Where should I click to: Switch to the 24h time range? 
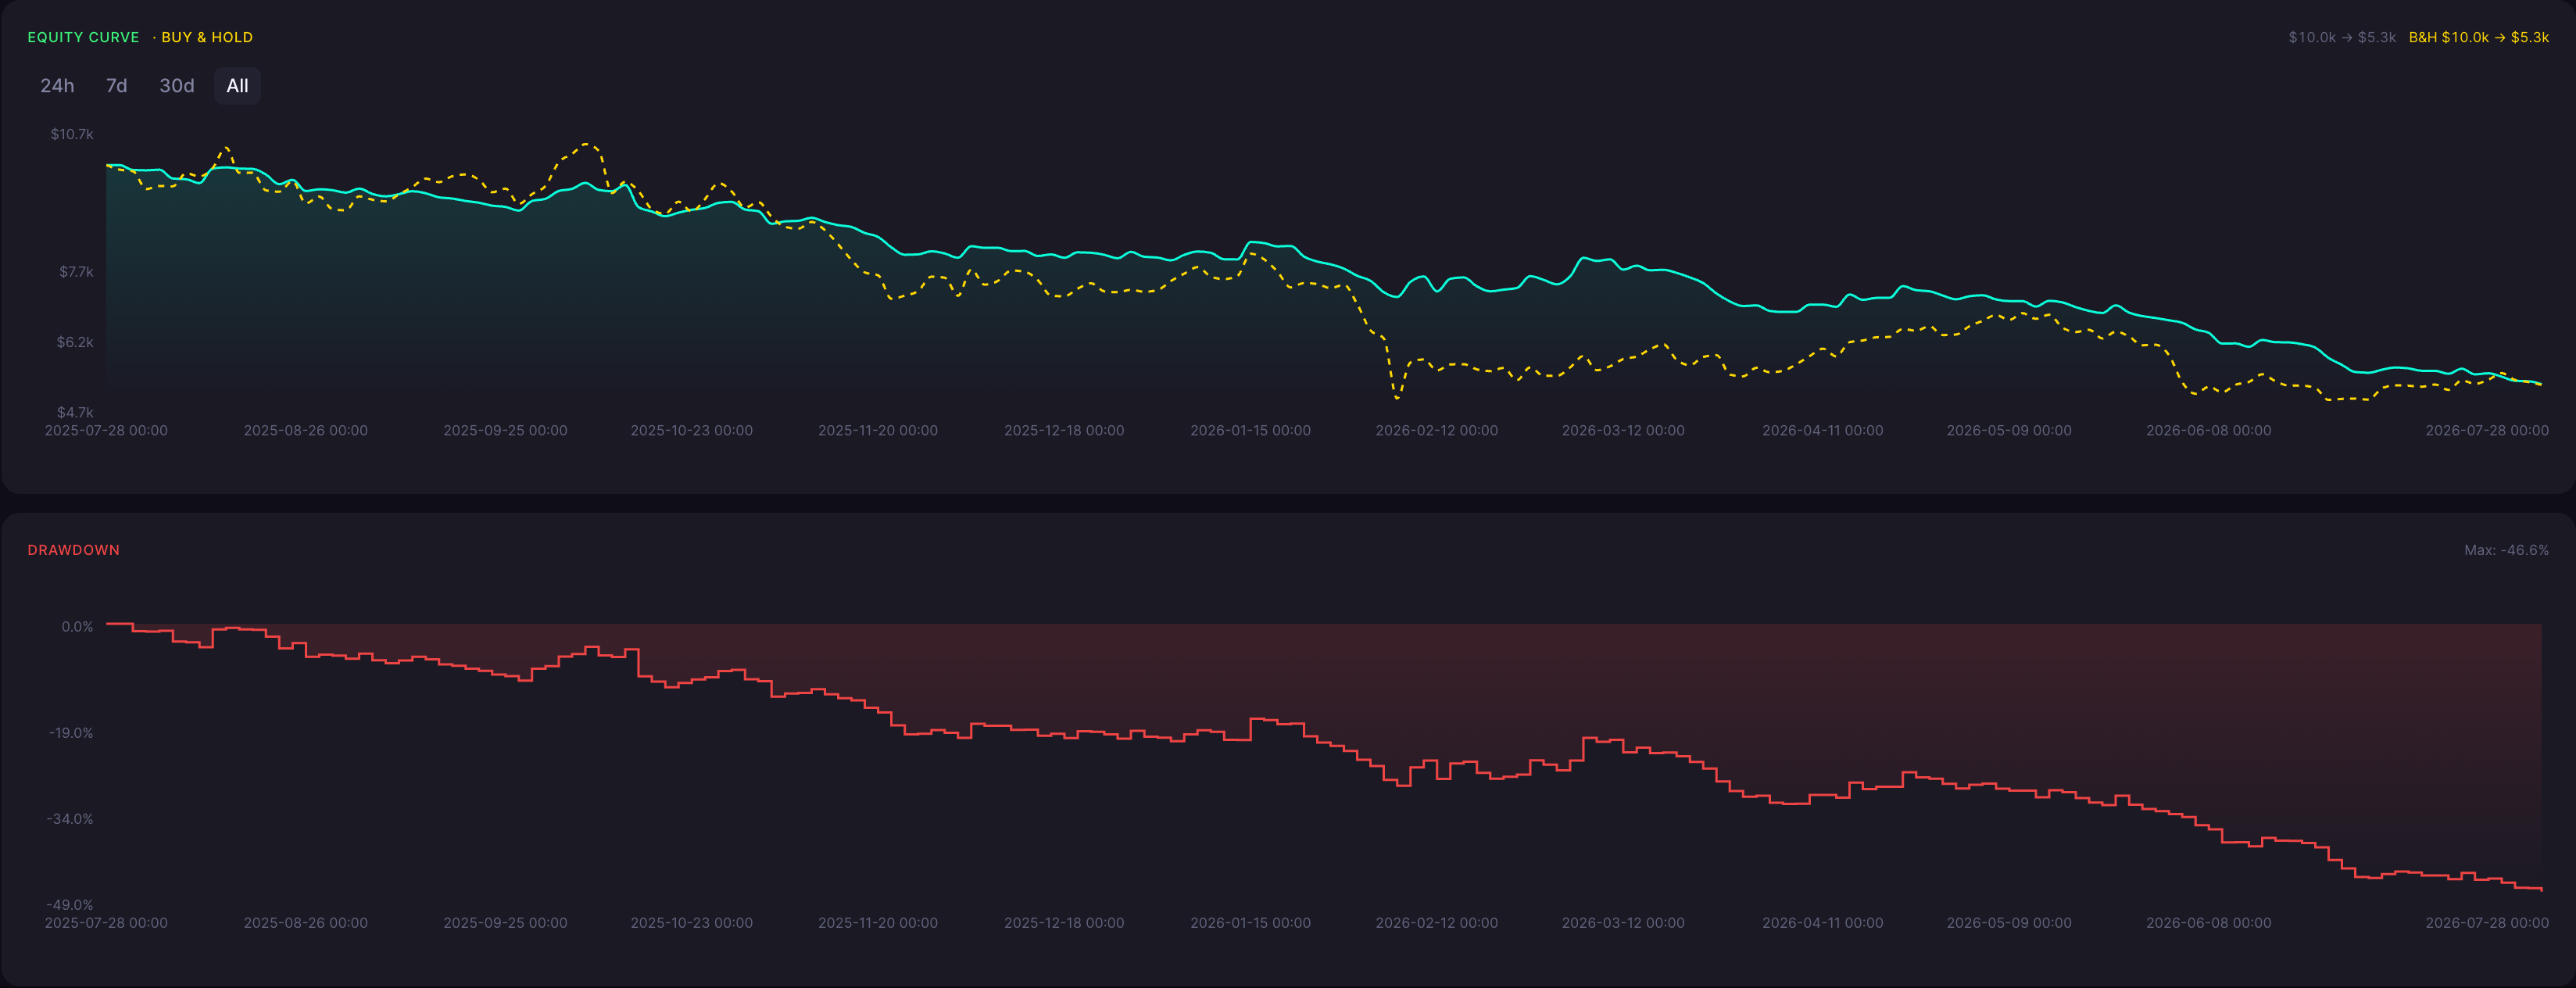[57, 86]
